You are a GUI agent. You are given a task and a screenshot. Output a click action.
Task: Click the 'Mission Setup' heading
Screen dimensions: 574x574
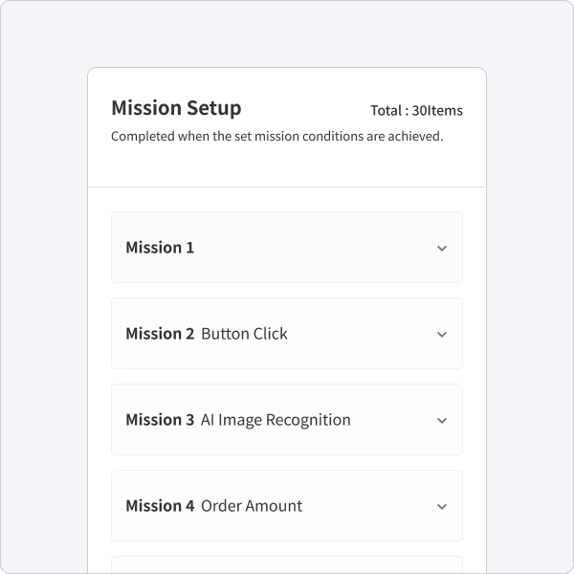click(x=176, y=108)
